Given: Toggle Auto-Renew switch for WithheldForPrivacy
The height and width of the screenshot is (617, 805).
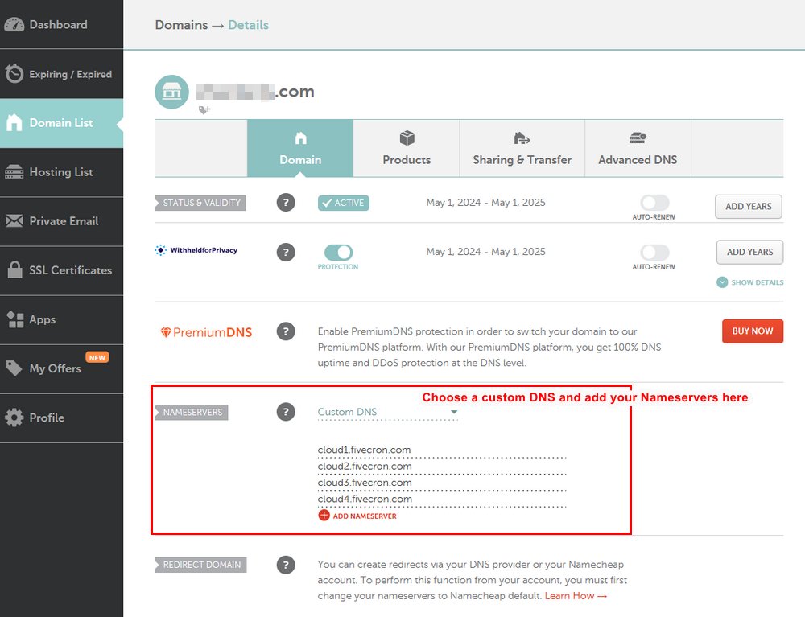Looking at the screenshot, I should coord(654,252).
